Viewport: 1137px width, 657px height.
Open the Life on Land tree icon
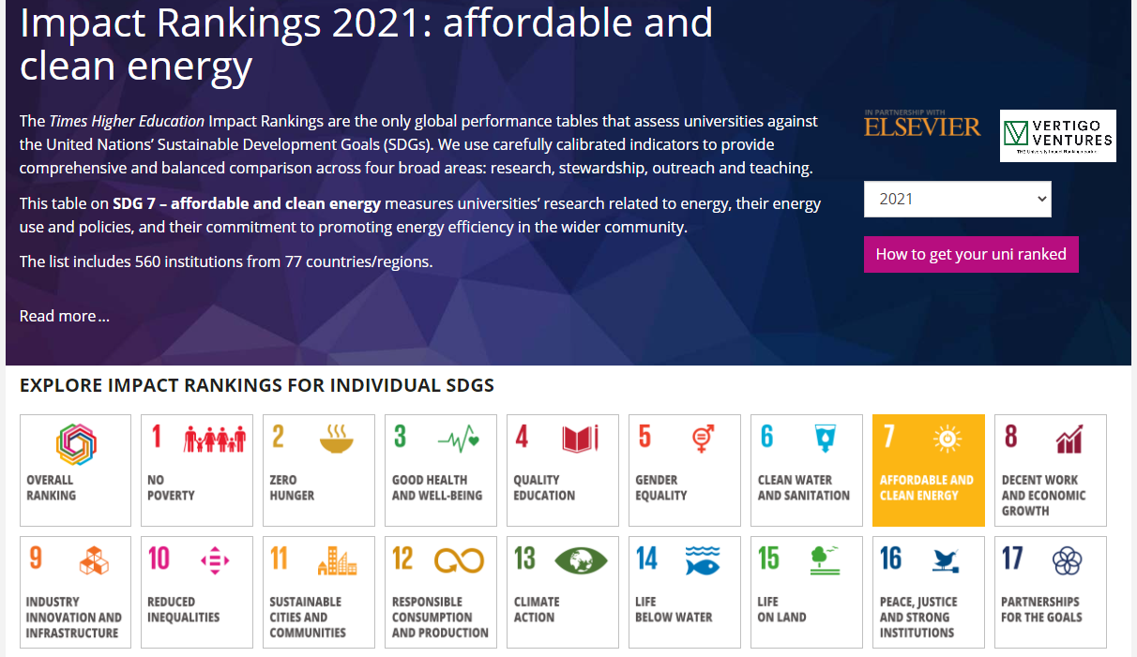[x=825, y=560]
